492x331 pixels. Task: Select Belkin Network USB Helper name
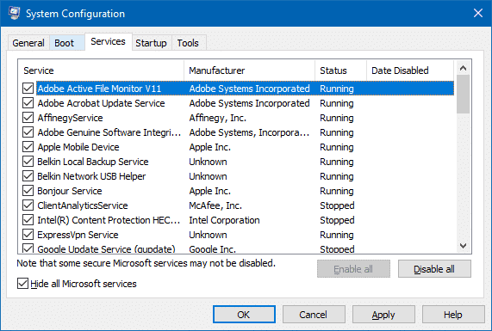tap(91, 176)
